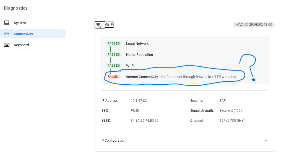The image size is (281, 156).
Task: Click the Wi-Fi test row label
Action: (130, 66)
